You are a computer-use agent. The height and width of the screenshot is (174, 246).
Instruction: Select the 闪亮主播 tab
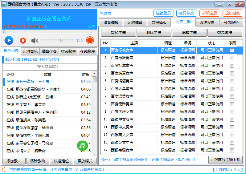[x=183, y=22]
